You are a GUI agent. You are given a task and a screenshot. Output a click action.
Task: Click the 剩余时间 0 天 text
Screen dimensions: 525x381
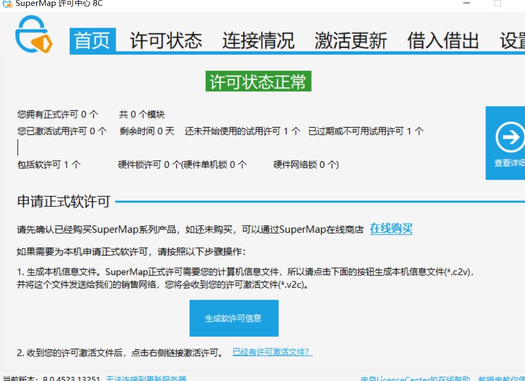click(147, 131)
